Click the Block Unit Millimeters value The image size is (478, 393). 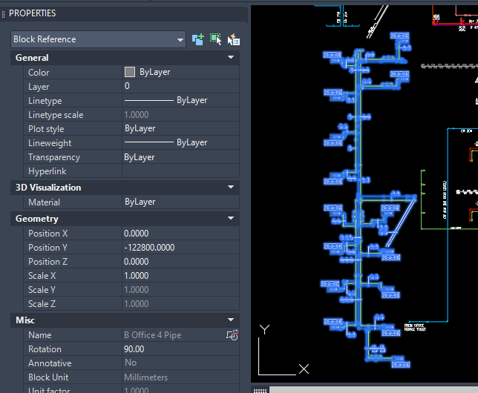tap(180, 377)
